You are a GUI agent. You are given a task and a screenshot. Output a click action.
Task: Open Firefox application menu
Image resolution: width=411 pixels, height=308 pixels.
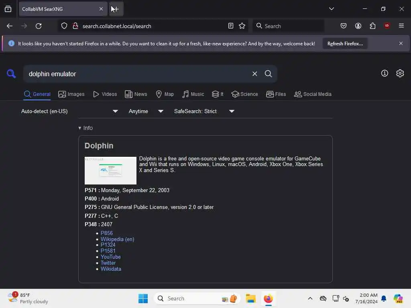(x=401, y=26)
